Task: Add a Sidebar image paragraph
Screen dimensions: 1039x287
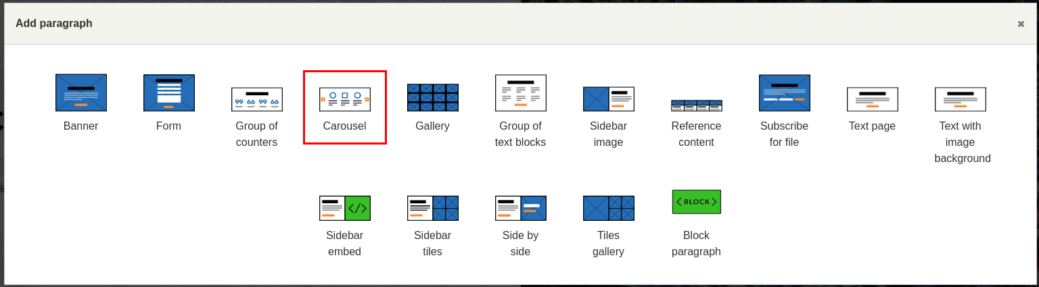Action: point(609,99)
